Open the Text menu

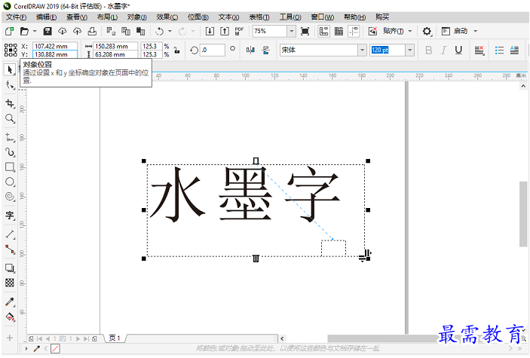(x=228, y=17)
